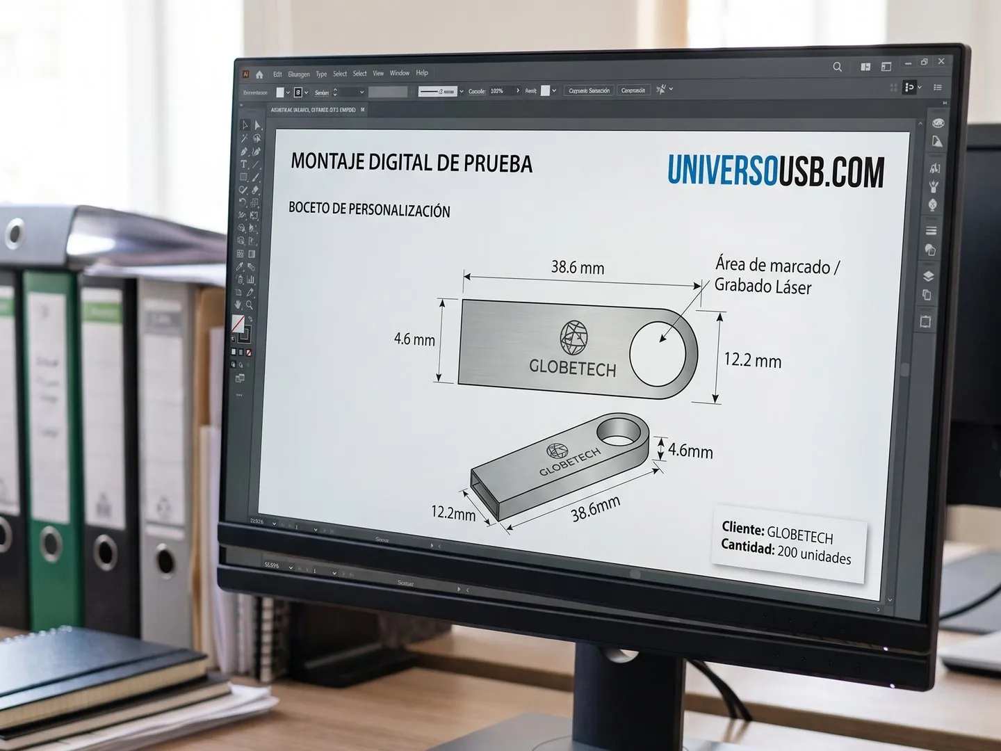Open the graphic style swatch dropdown

(x=554, y=90)
